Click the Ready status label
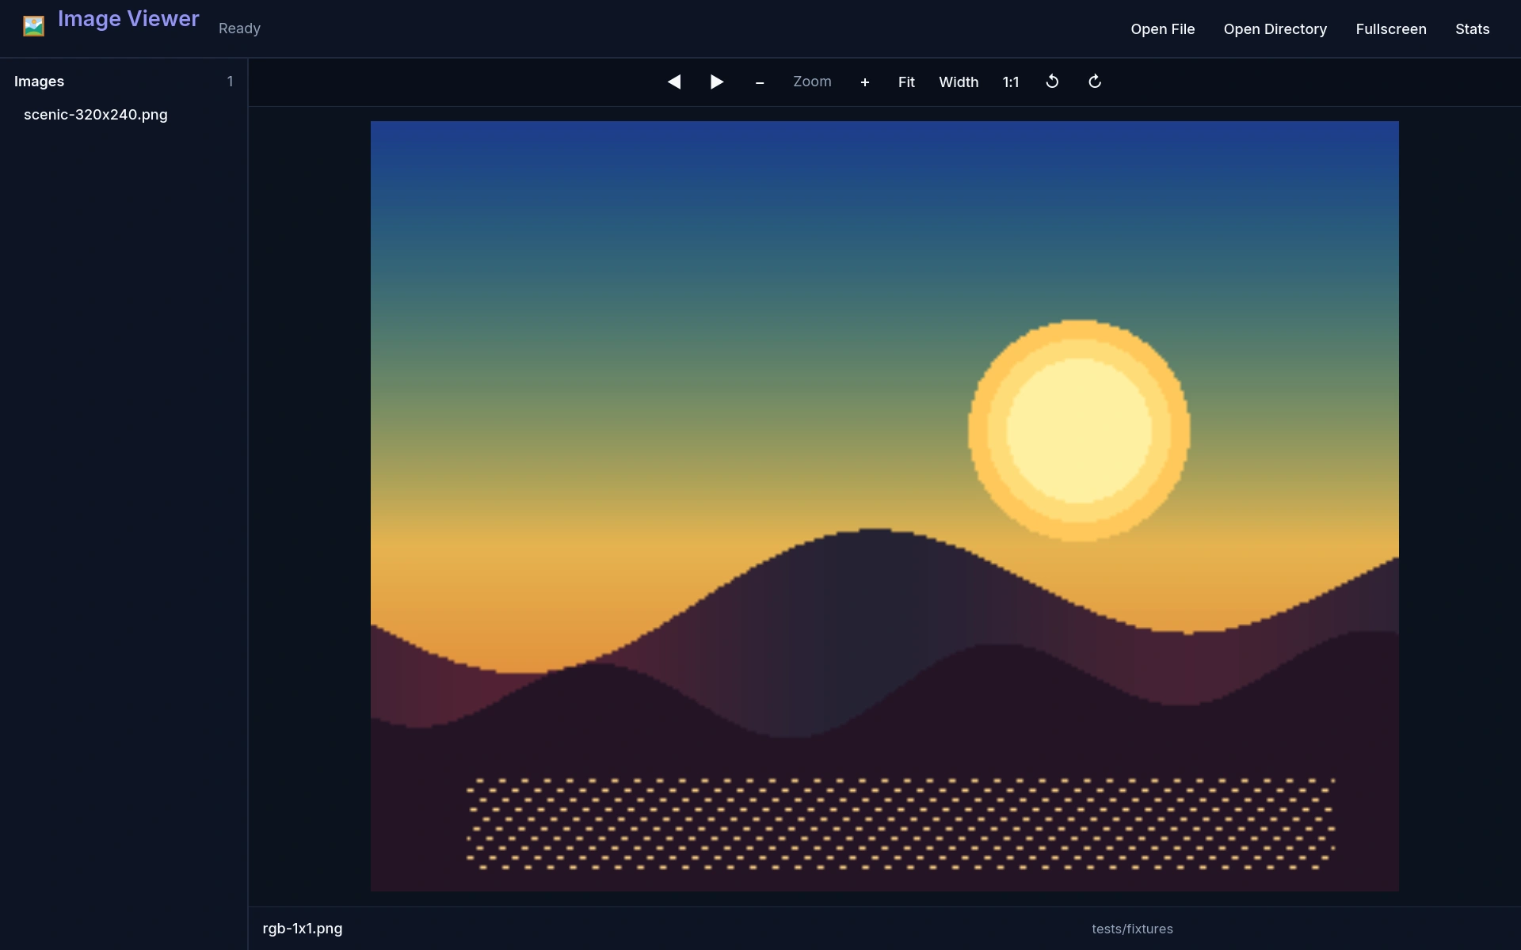 click(x=239, y=28)
